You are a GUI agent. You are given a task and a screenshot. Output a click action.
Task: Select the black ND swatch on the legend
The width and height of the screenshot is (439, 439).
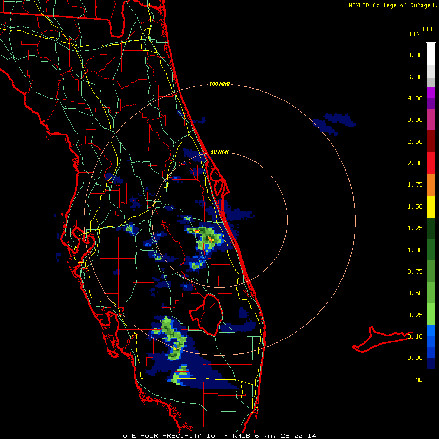click(x=431, y=379)
